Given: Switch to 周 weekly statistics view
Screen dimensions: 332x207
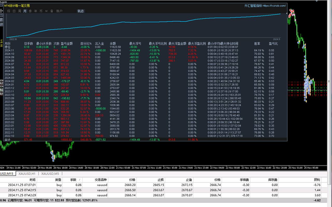Looking at the screenshot, I should 19,11.
